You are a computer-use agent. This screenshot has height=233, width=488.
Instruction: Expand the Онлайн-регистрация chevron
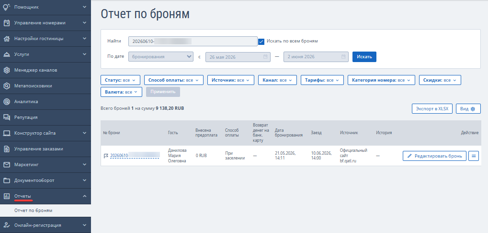coord(85,225)
